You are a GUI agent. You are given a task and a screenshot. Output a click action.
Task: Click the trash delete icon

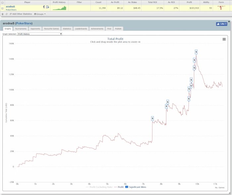tap(3, 14)
